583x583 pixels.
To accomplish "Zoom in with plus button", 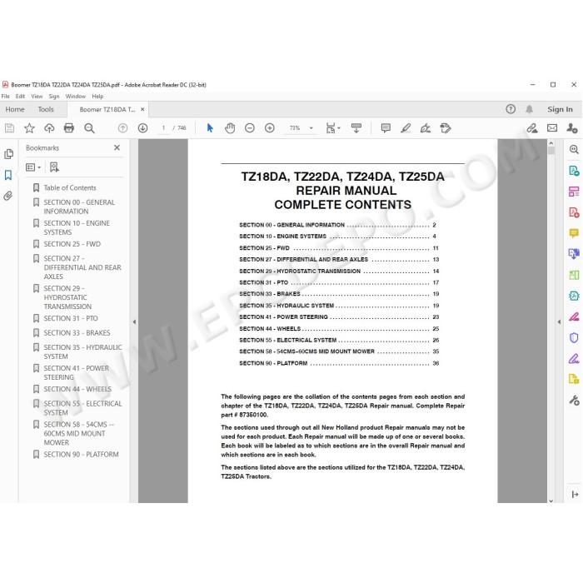I will 270,128.
